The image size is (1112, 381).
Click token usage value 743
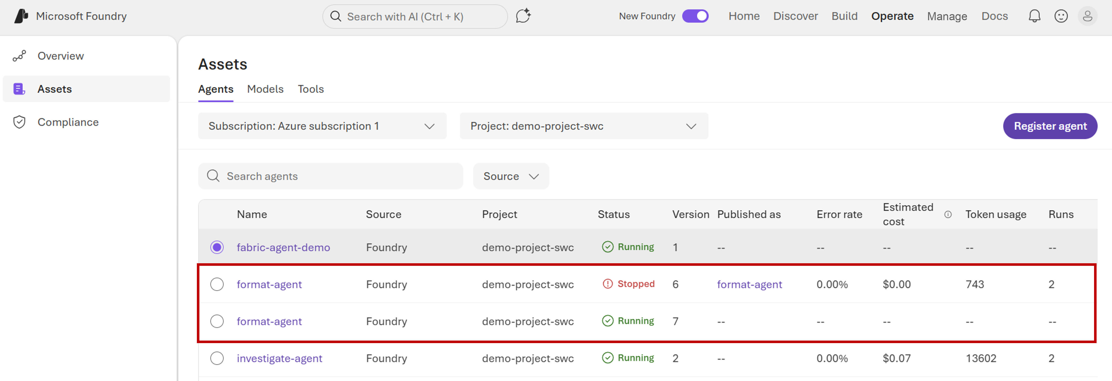(975, 284)
